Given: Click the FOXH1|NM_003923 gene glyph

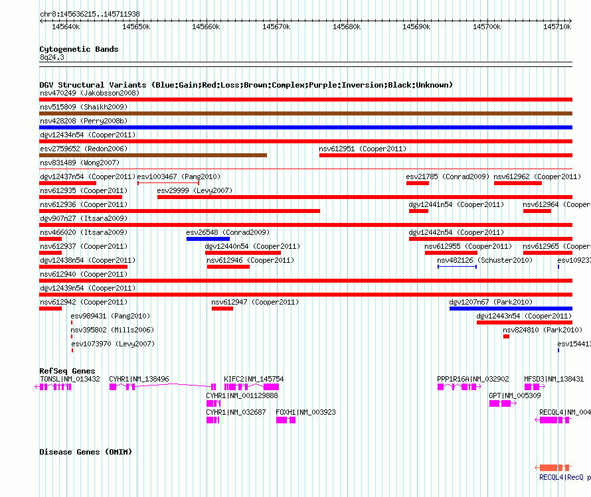Looking at the screenshot, I should tap(286, 420).
